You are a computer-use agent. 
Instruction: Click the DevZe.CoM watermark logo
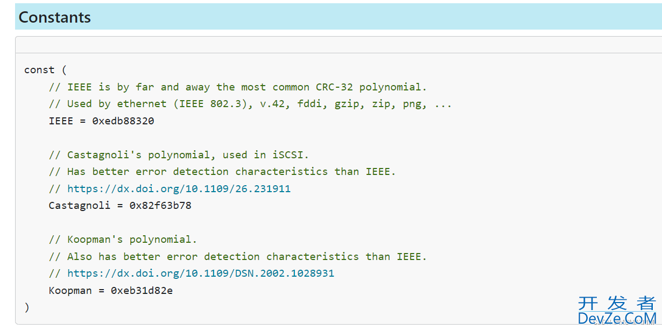(x=617, y=318)
